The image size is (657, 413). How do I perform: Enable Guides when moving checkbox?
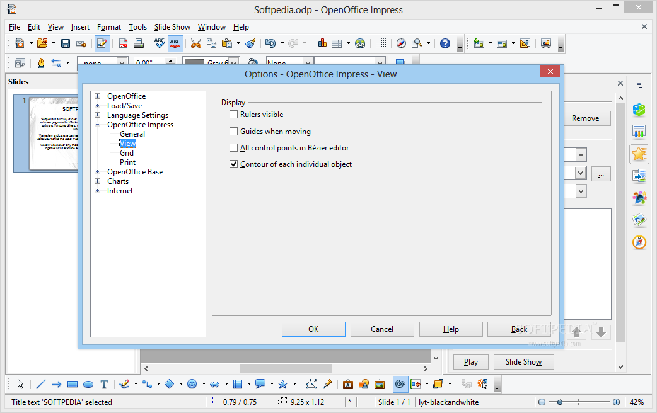233,132
